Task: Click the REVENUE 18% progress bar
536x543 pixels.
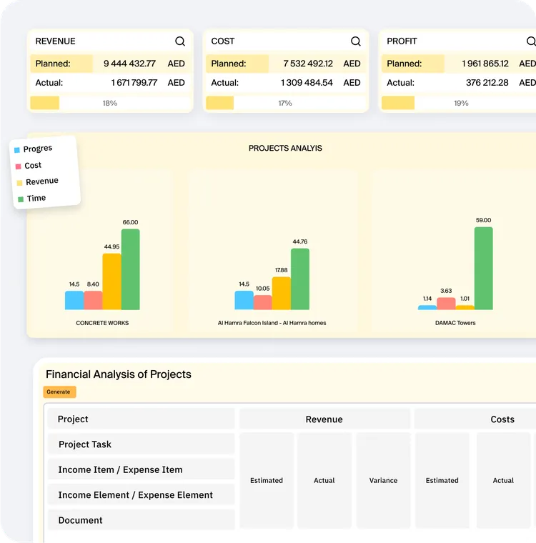Action: pos(111,103)
